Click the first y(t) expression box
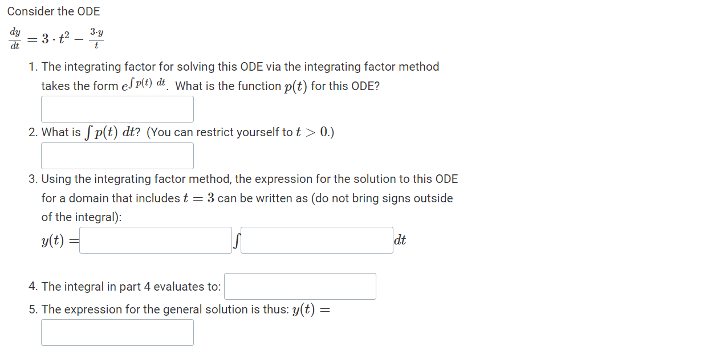Viewport: 707px width, 363px height. pos(155,240)
